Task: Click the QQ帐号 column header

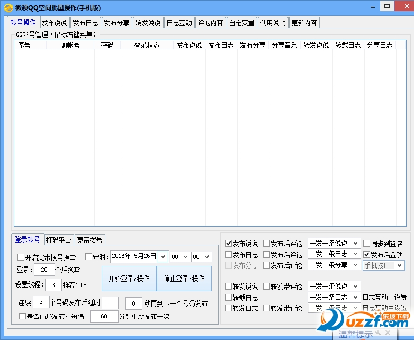Action: [70, 45]
